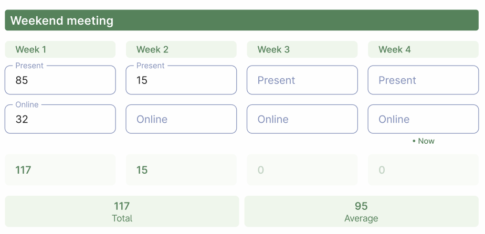Focus Week 1 Online field containing 32
This screenshot has height=234, width=485.
(60, 119)
